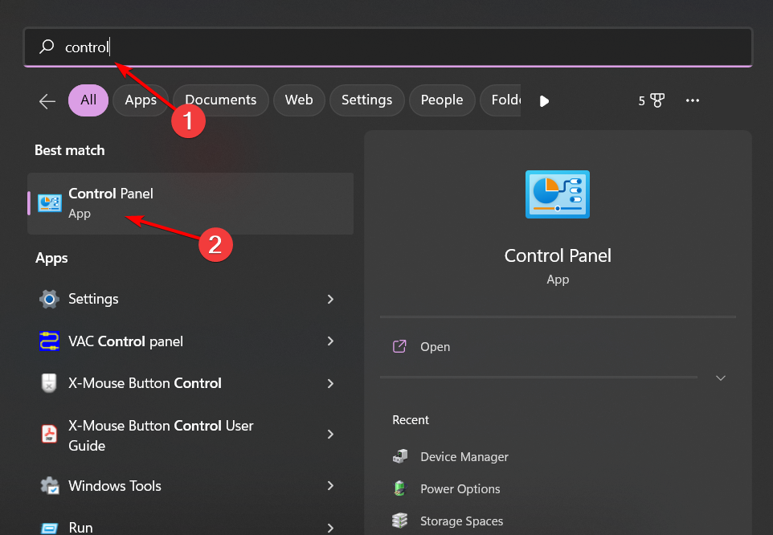Viewport: 773px width, 535px height.
Task: Click the X-Mouse User Guide PDF icon
Action: tap(49, 435)
